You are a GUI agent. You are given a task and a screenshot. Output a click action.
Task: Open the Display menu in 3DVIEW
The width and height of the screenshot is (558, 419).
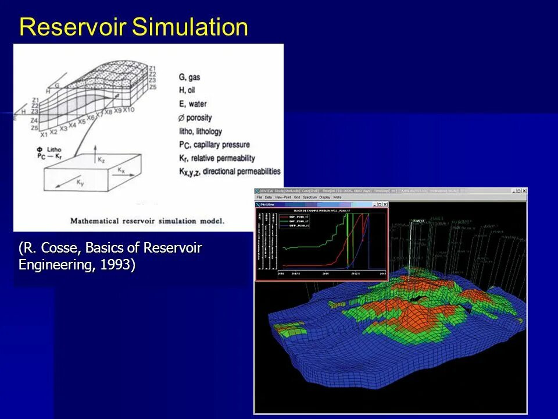point(324,197)
